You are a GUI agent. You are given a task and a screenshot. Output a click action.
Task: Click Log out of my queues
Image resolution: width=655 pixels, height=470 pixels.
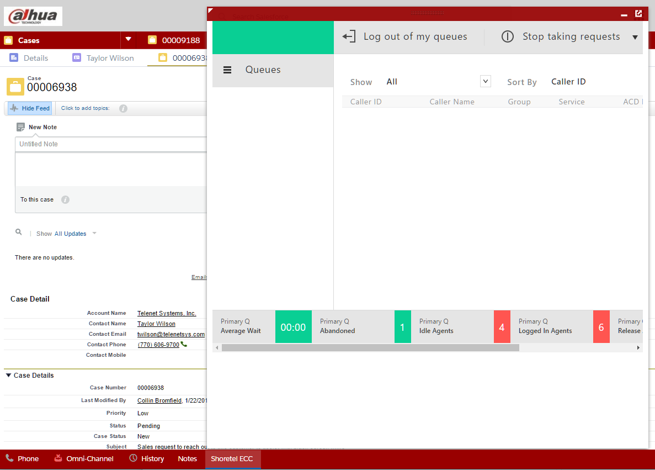click(405, 37)
